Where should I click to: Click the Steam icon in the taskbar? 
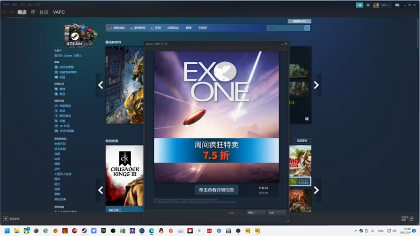tap(84, 231)
